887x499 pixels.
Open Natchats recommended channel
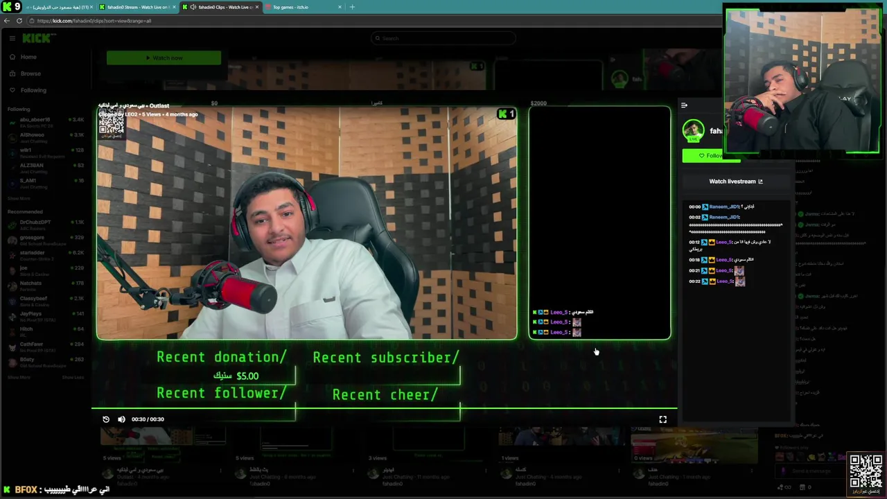[x=45, y=286]
